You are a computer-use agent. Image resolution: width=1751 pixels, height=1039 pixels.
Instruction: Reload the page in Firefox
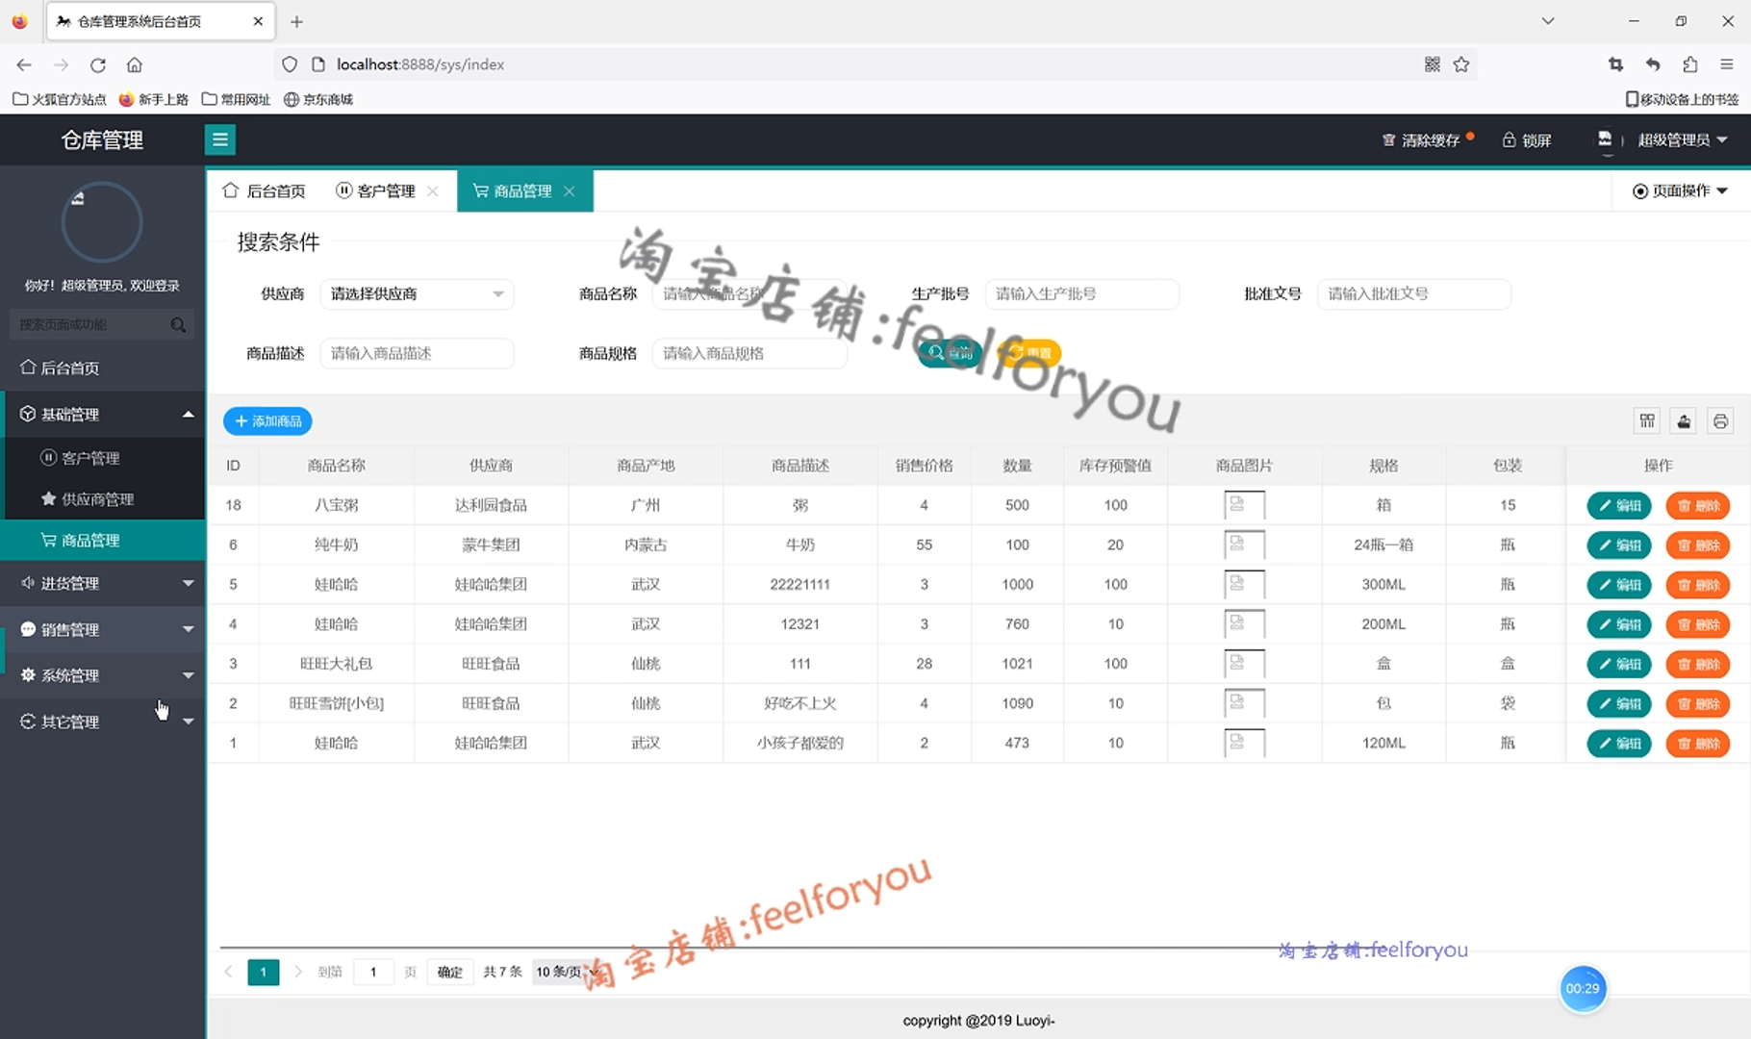tap(98, 64)
